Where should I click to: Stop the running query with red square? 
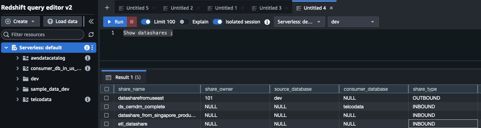point(132,22)
